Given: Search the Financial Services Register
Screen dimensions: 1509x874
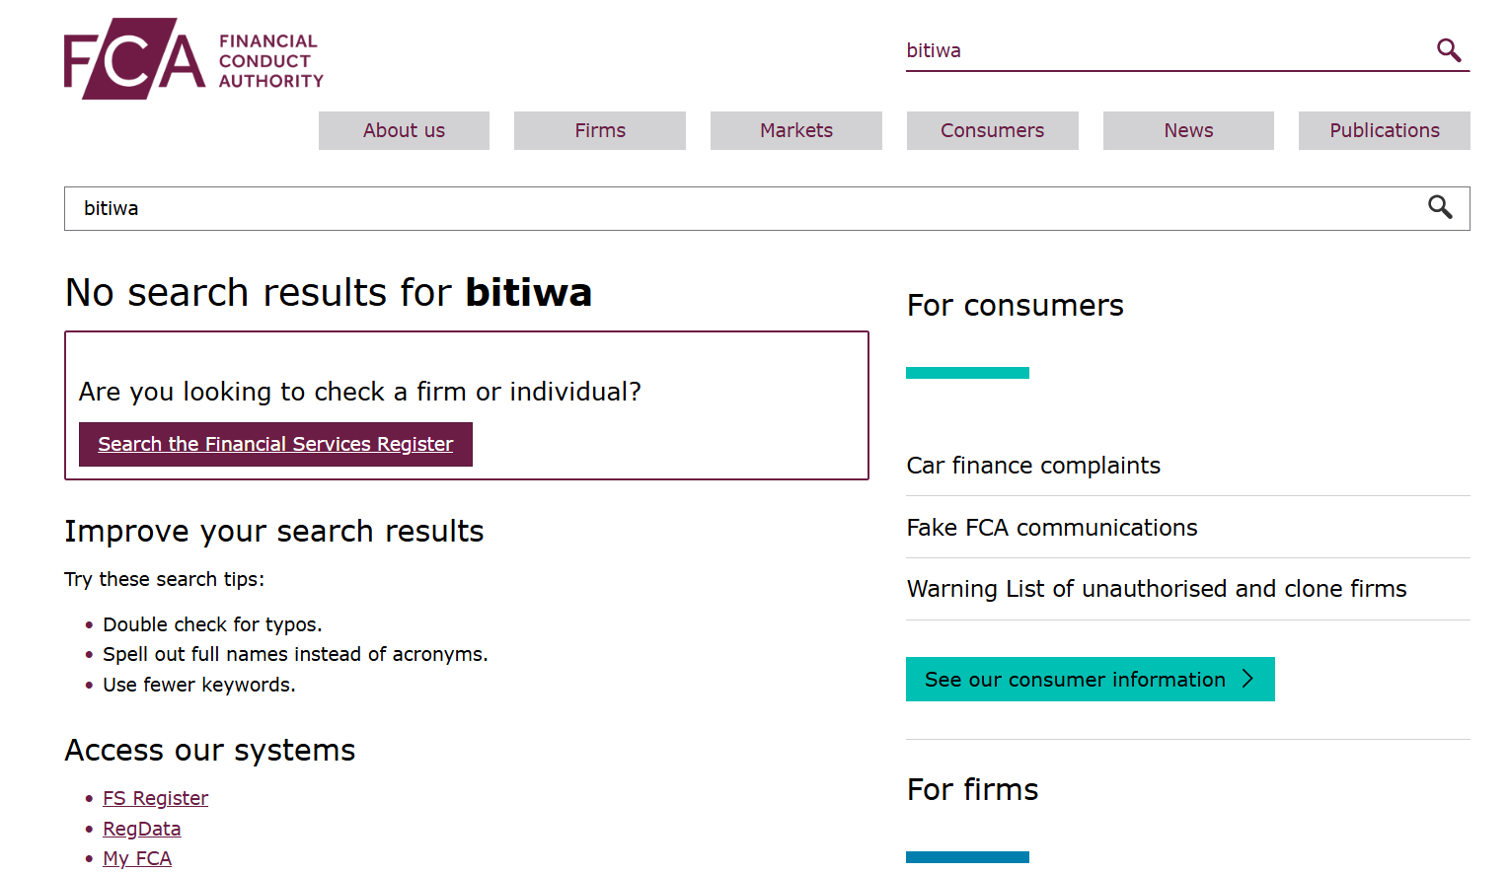Looking at the screenshot, I should point(275,444).
